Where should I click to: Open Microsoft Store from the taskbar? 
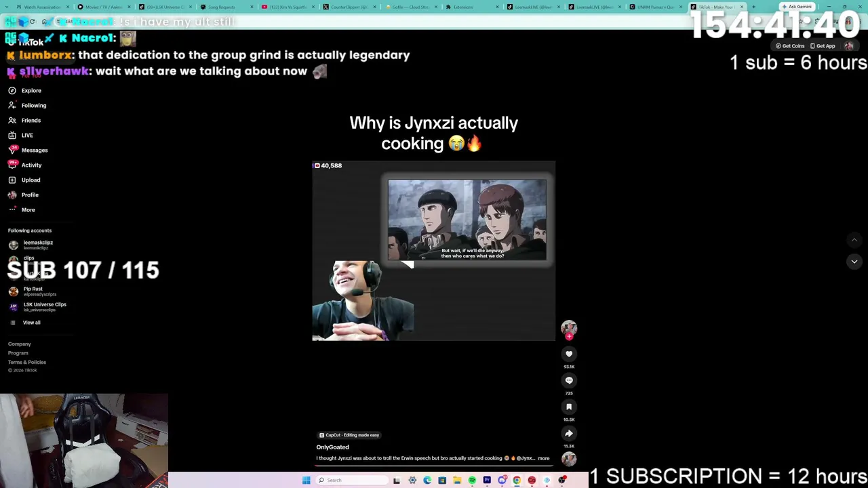442,481
